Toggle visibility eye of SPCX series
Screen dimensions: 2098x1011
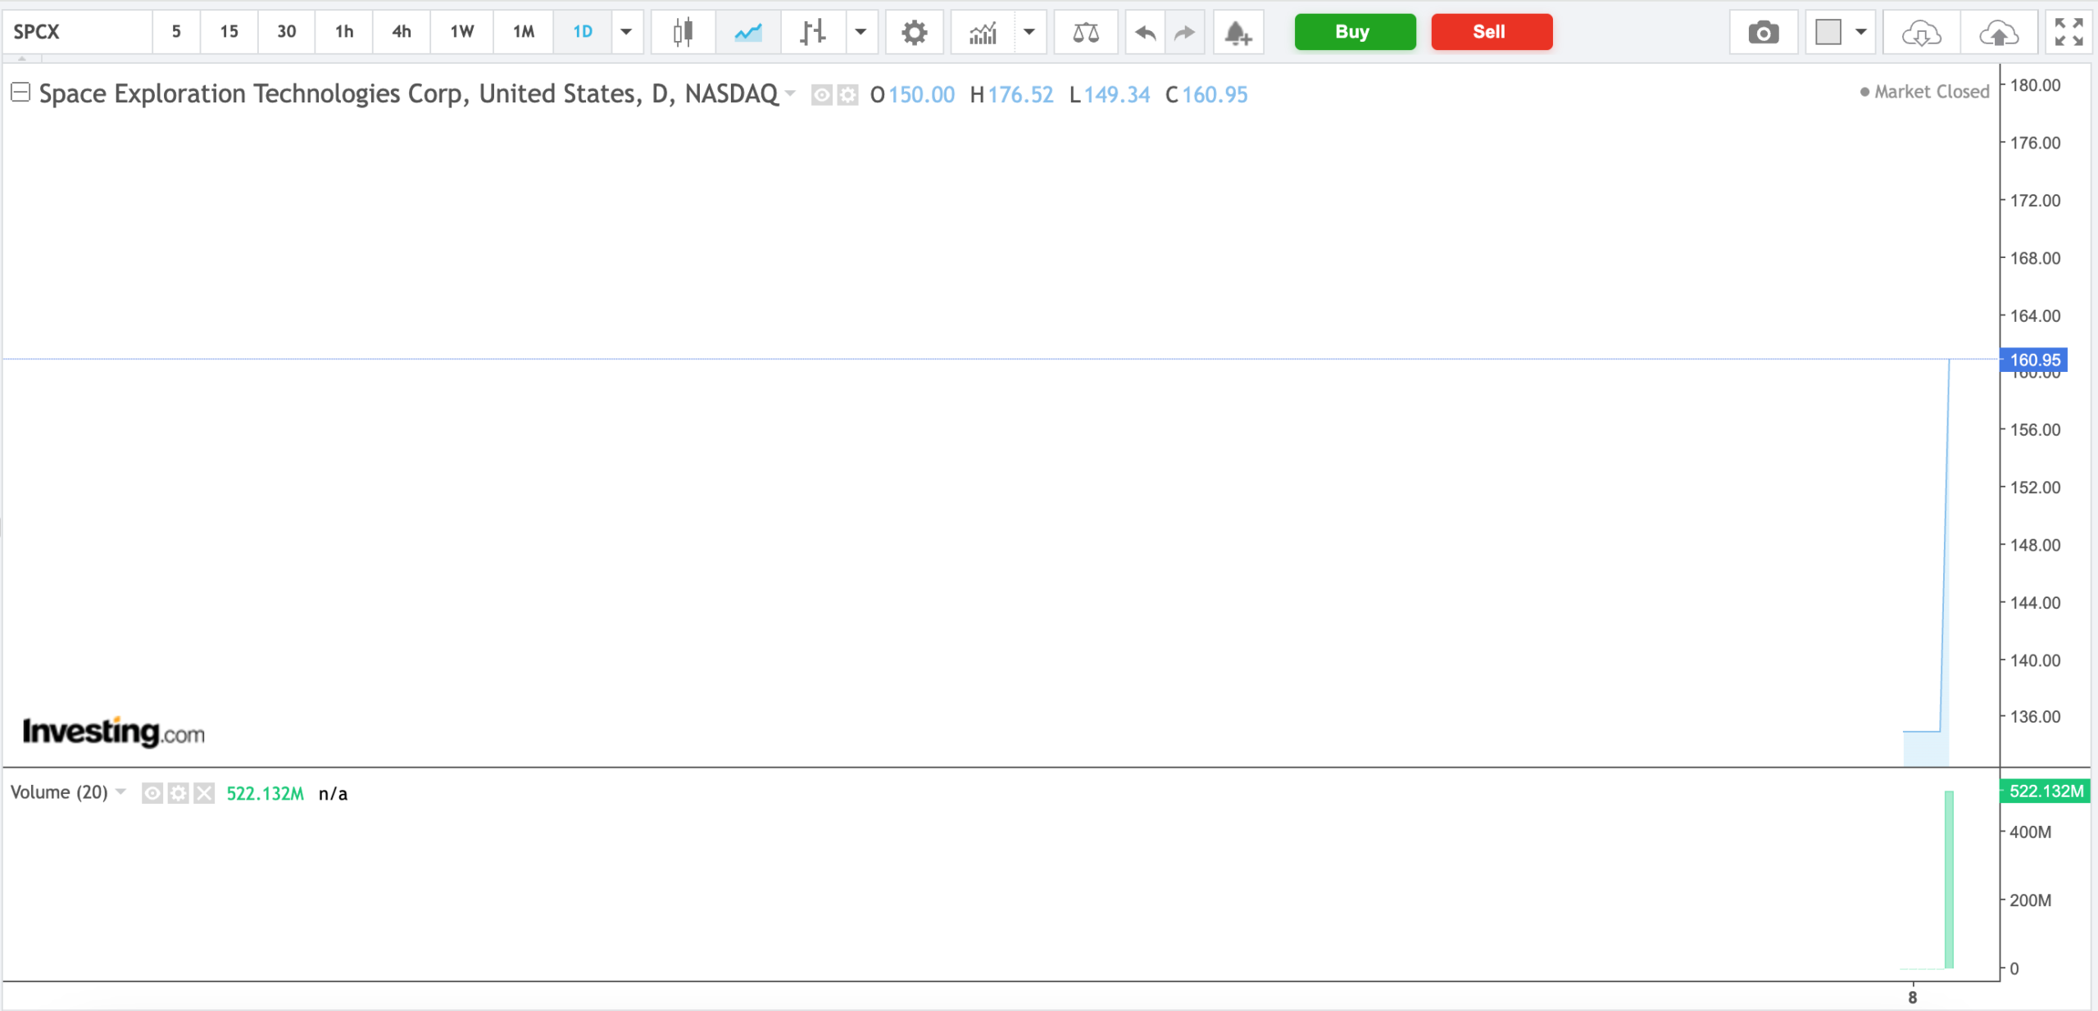(821, 95)
